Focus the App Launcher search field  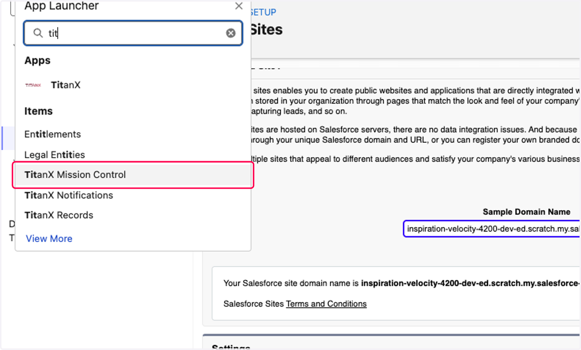pyautogui.click(x=133, y=33)
